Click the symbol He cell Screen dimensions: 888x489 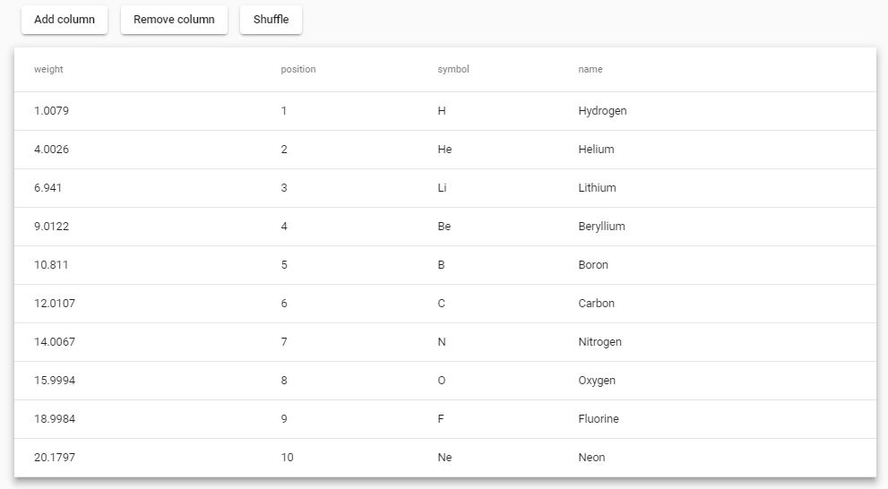click(x=444, y=150)
